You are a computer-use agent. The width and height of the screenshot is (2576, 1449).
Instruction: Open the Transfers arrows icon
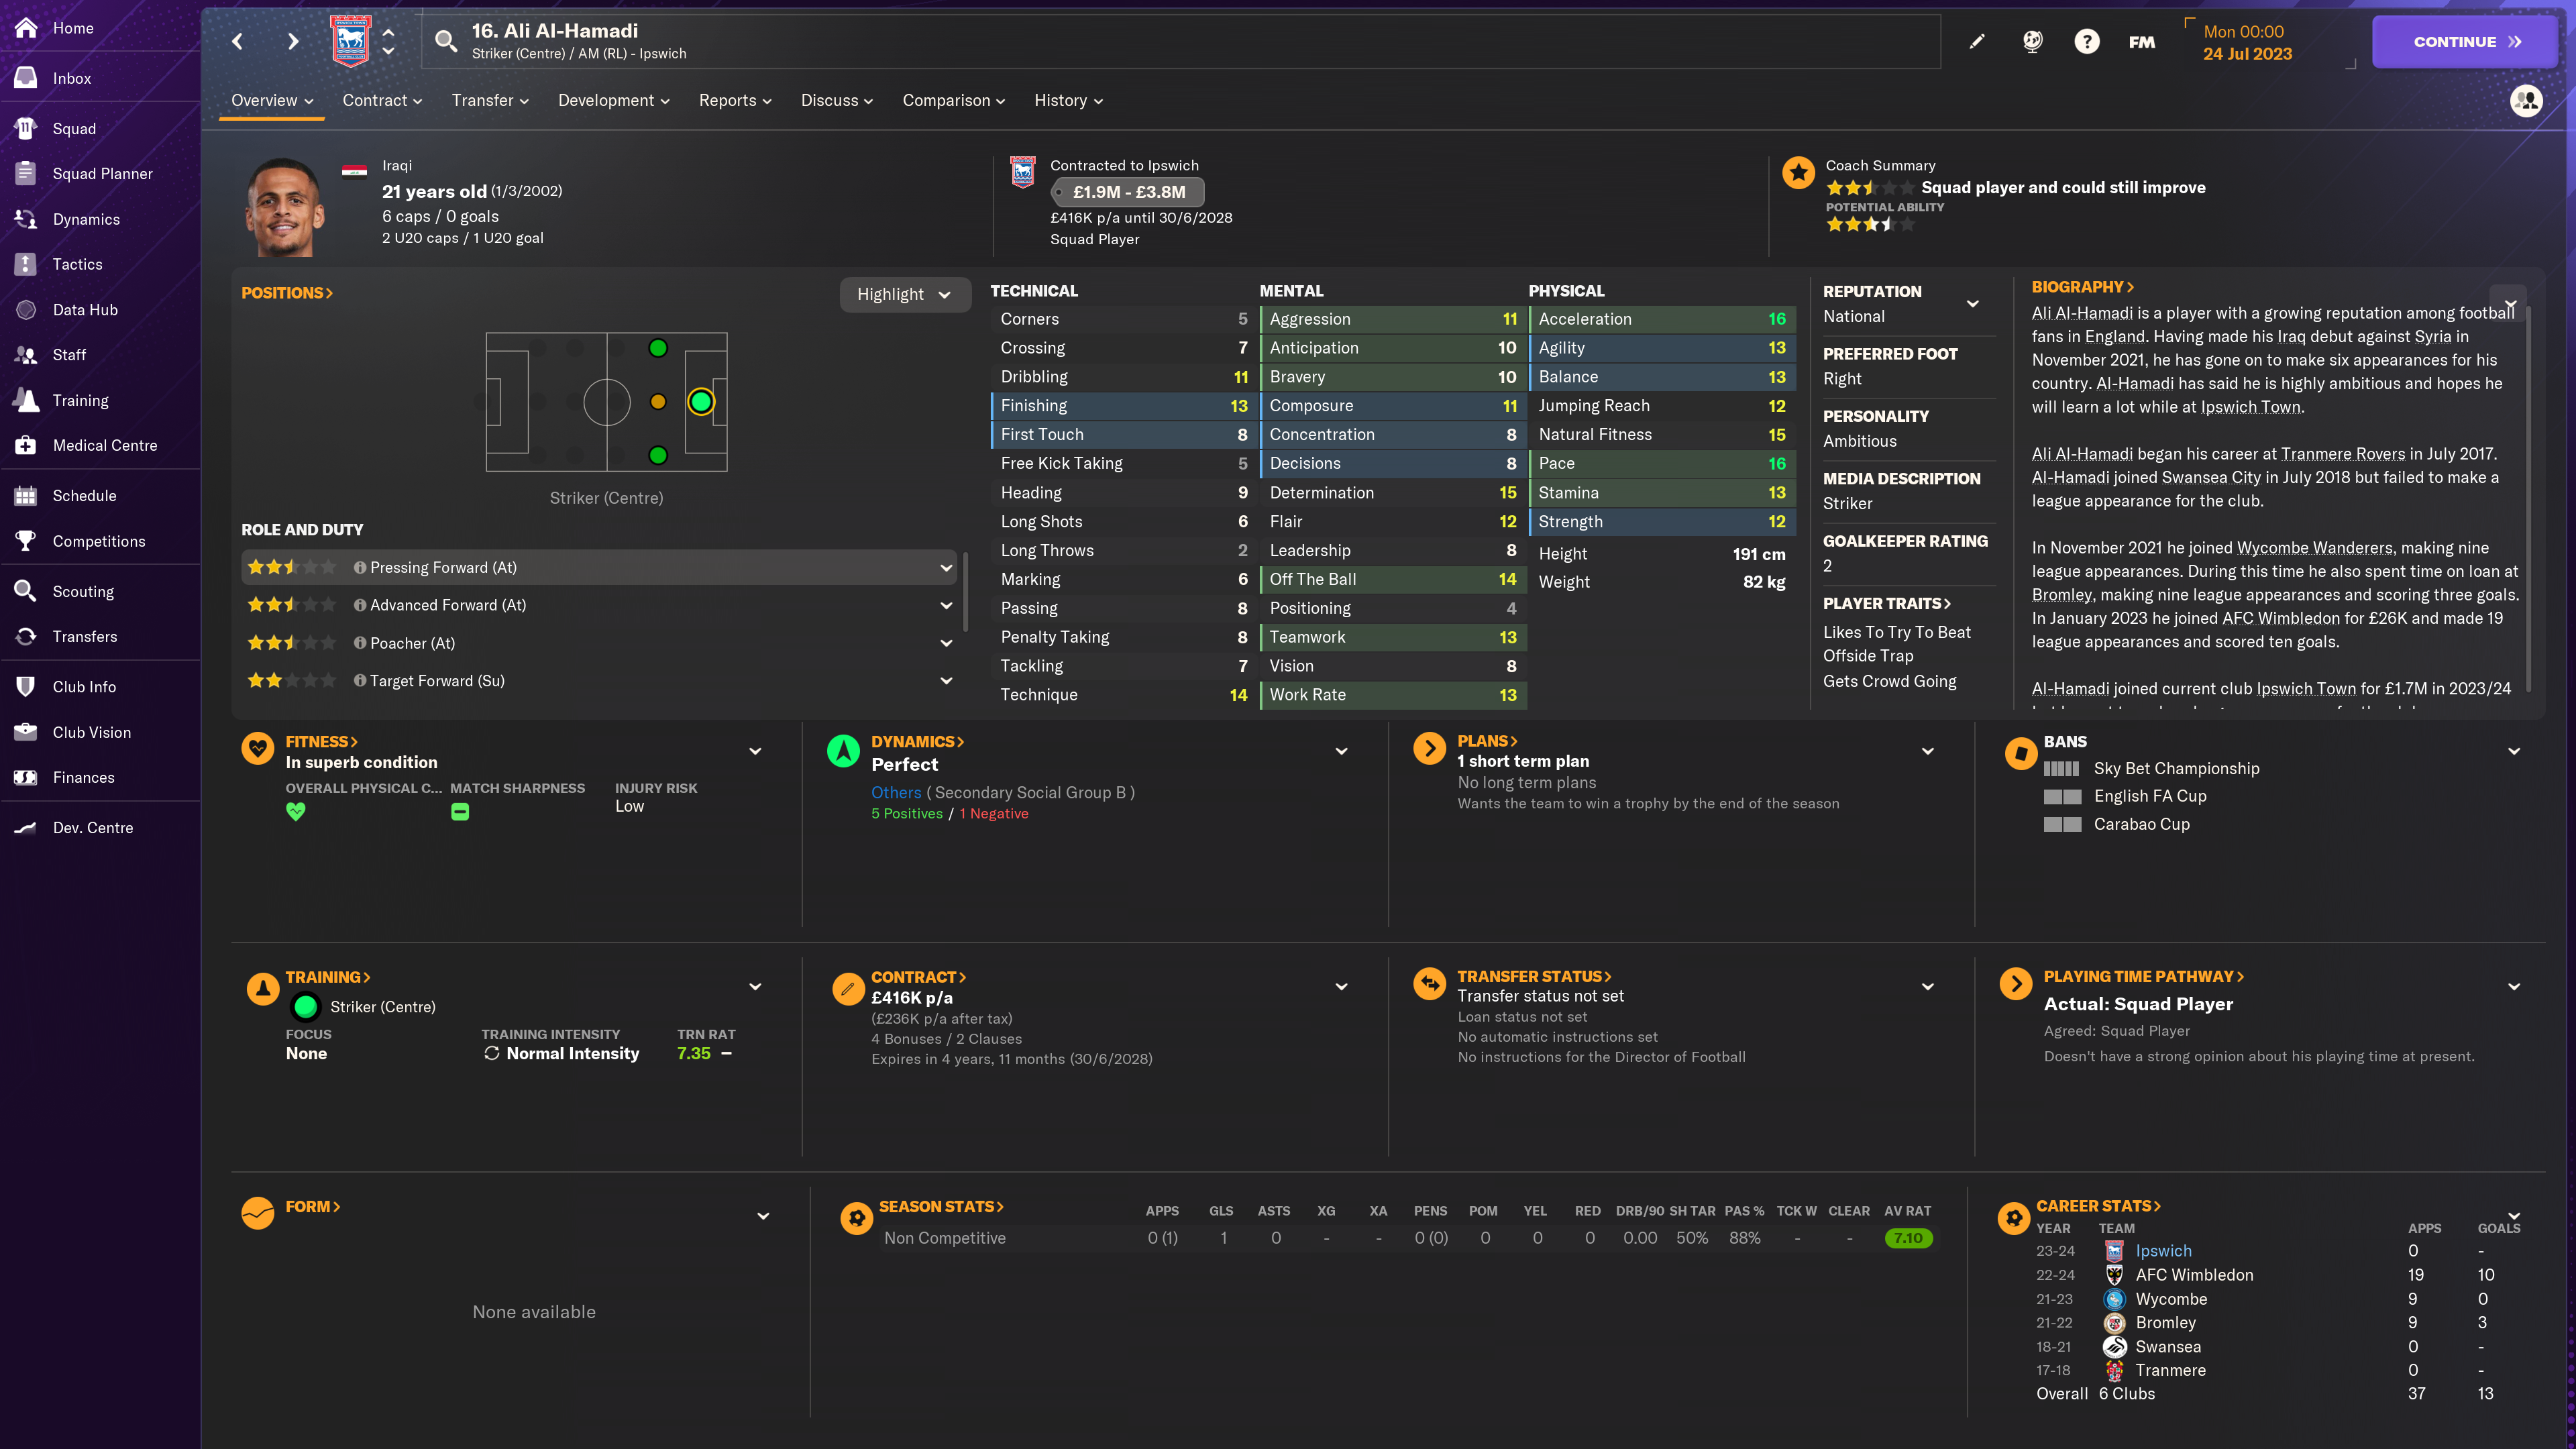click(26, 636)
